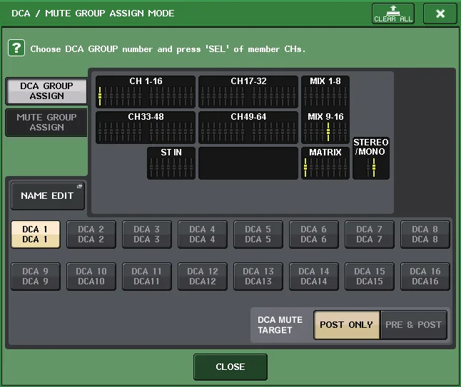Select the MIX 1-8 fader block

tap(325, 92)
